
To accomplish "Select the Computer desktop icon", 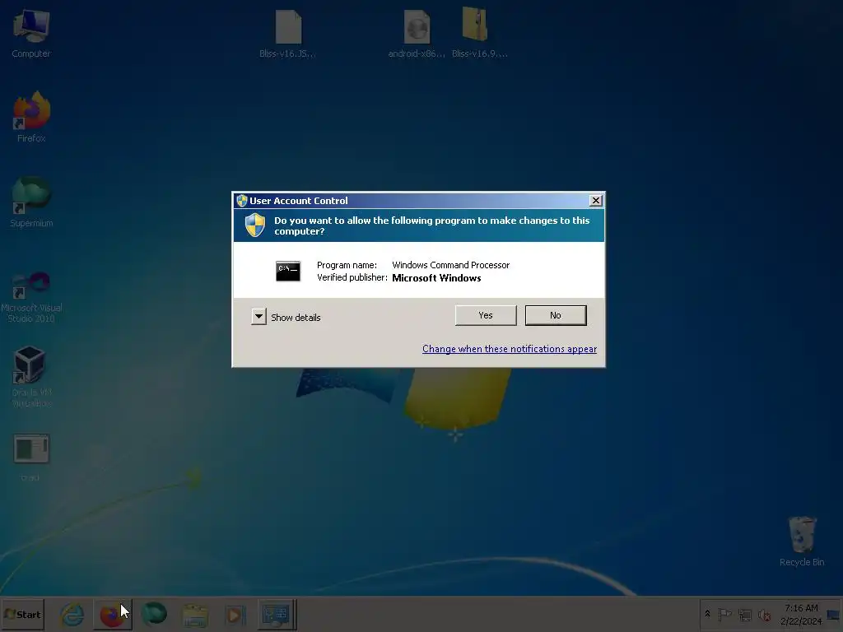I will [x=31, y=34].
